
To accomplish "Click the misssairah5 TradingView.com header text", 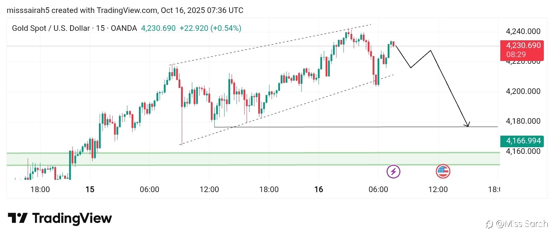I will [125, 10].
